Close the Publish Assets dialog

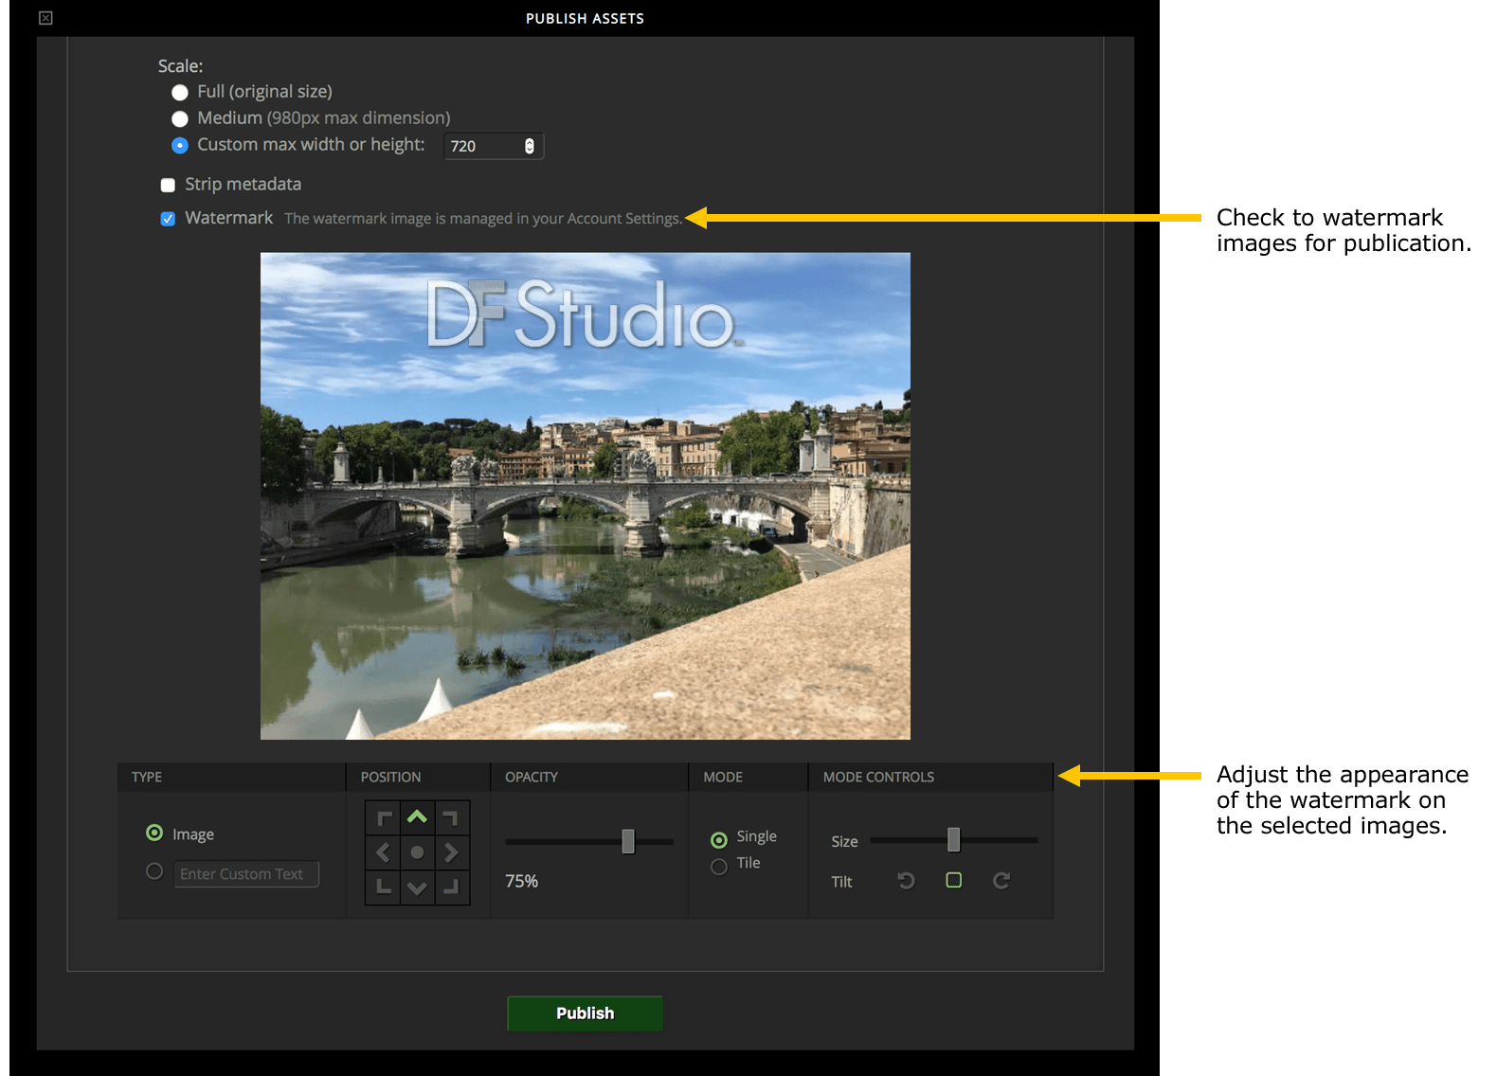click(x=45, y=18)
